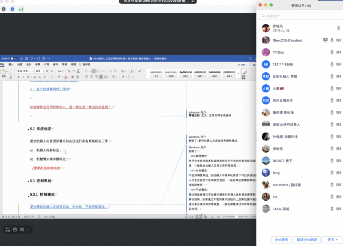Click the camera icon next to YY四元
The width and height of the screenshot is (343, 246).
tap(339, 53)
